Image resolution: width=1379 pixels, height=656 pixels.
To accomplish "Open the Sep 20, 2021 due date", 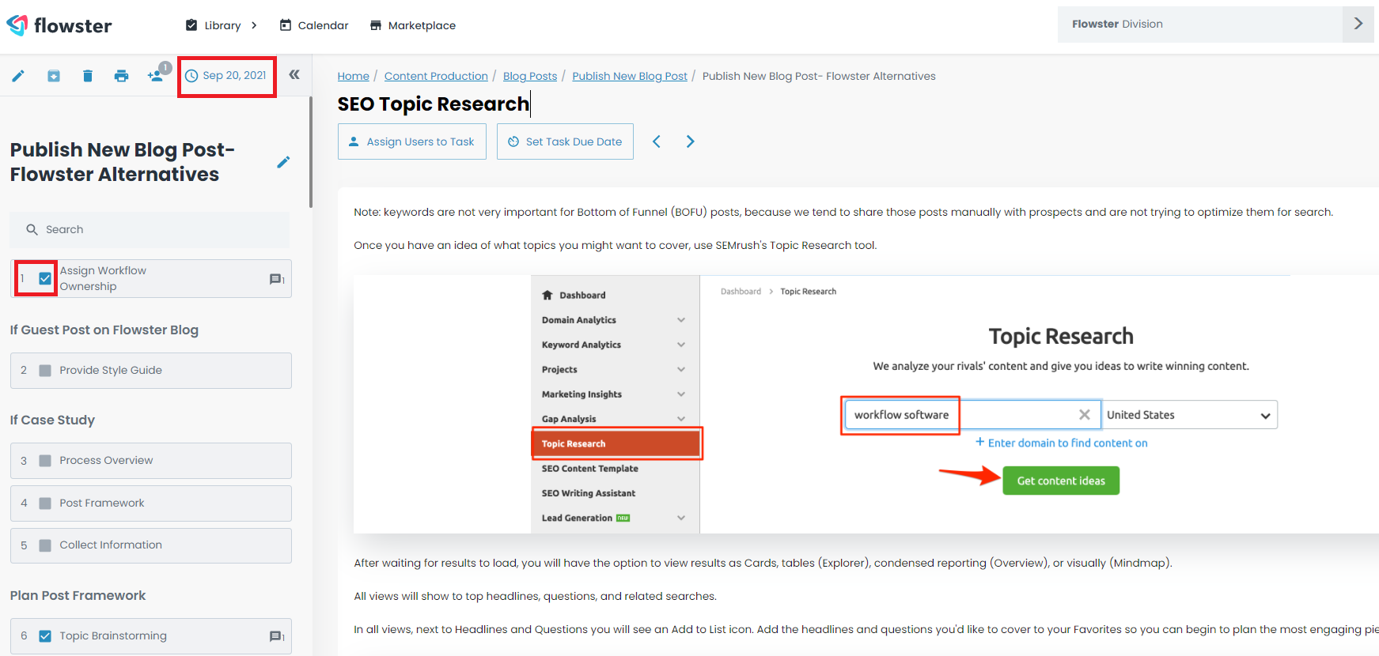I will 226,76.
